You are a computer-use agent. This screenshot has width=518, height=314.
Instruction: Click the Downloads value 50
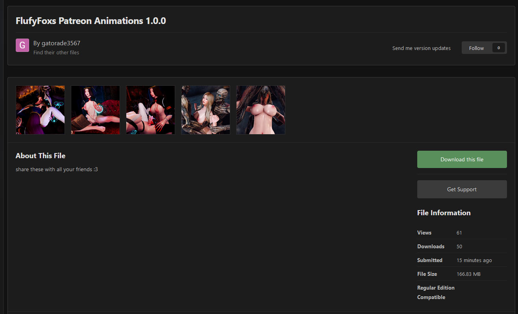click(x=459, y=246)
